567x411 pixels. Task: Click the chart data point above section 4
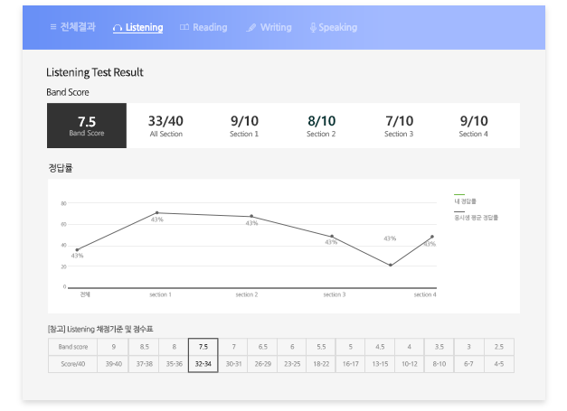click(x=432, y=237)
